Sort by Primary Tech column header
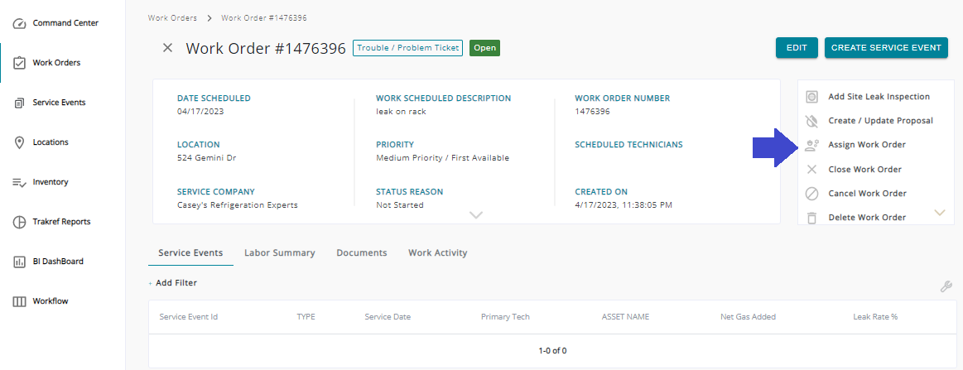The width and height of the screenshot is (963, 370). pyautogui.click(x=505, y=317)
